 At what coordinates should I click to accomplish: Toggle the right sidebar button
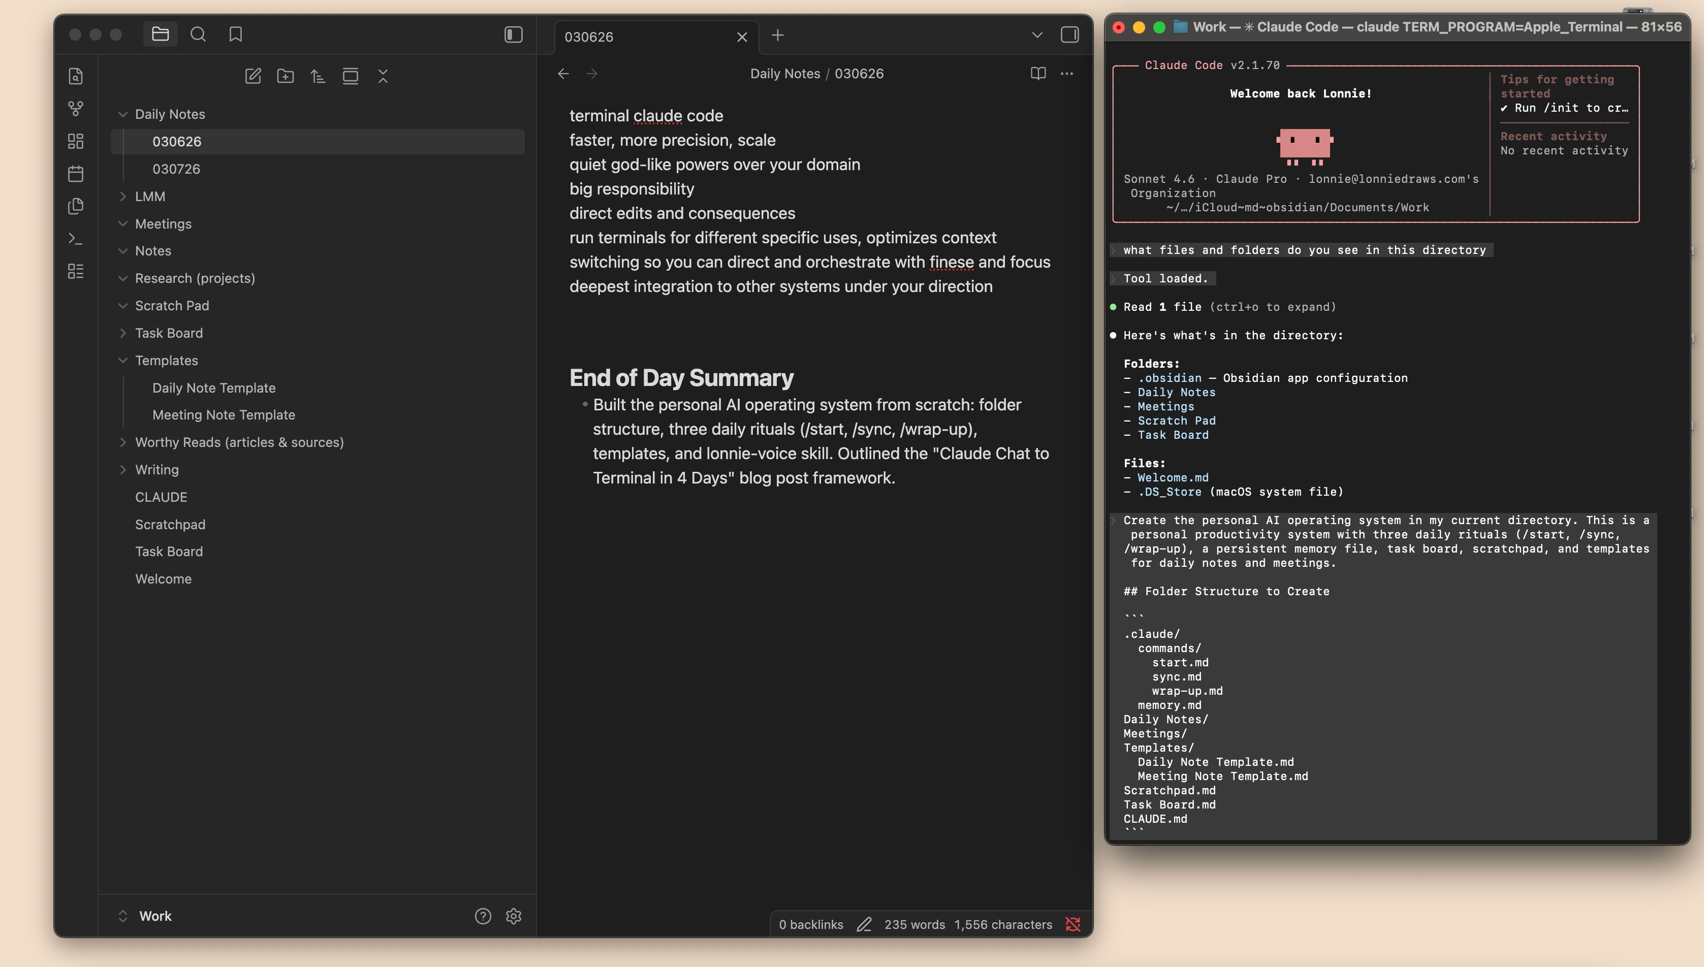click(x=1069, y=35)
